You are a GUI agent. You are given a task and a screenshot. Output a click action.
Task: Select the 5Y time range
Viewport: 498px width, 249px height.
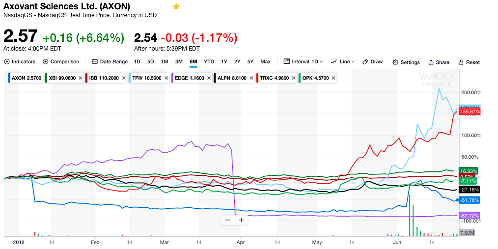250,61
